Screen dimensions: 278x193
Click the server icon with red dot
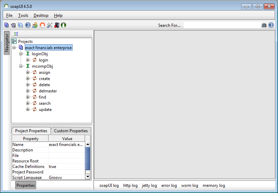coord(57,25)
